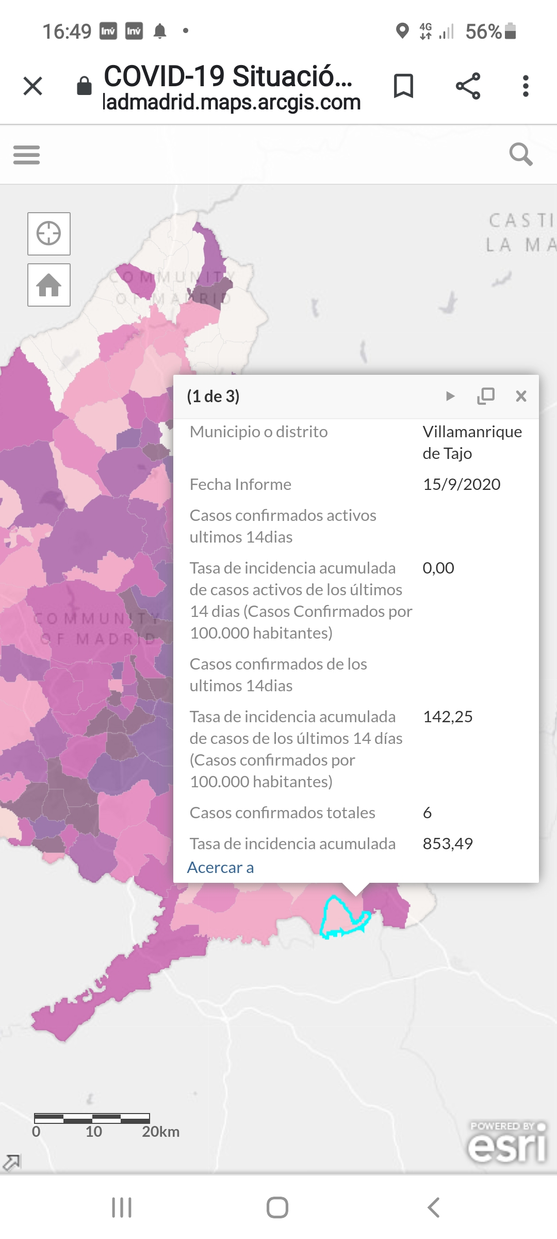This screenshot has width=557, height=1239.
Task: Select the date value 15/9/2020
Action: 462,484
